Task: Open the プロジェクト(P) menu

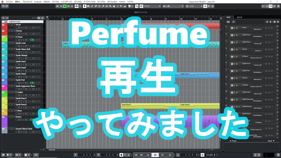Action: [x=27, y=2]
